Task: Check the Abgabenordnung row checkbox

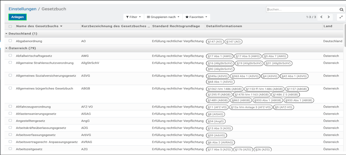Action: pyautogui.click(x=10, y=41)
